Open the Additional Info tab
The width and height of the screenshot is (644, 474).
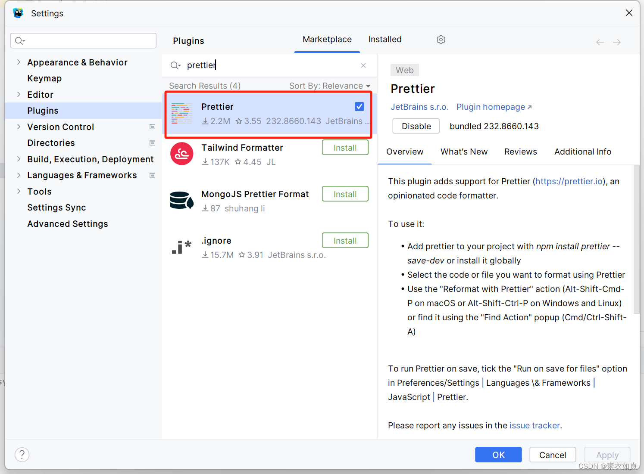pyautogui.click(x=583, y=152)
